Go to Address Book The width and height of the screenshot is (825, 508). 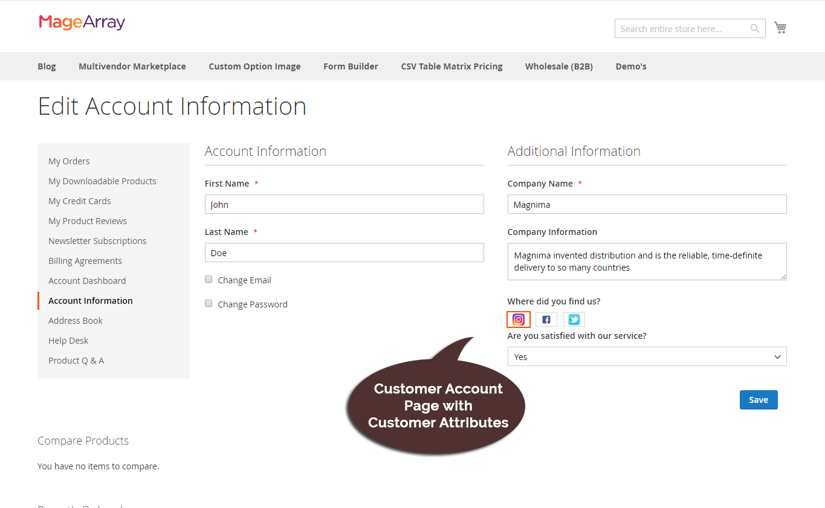(x=75, y=320)
